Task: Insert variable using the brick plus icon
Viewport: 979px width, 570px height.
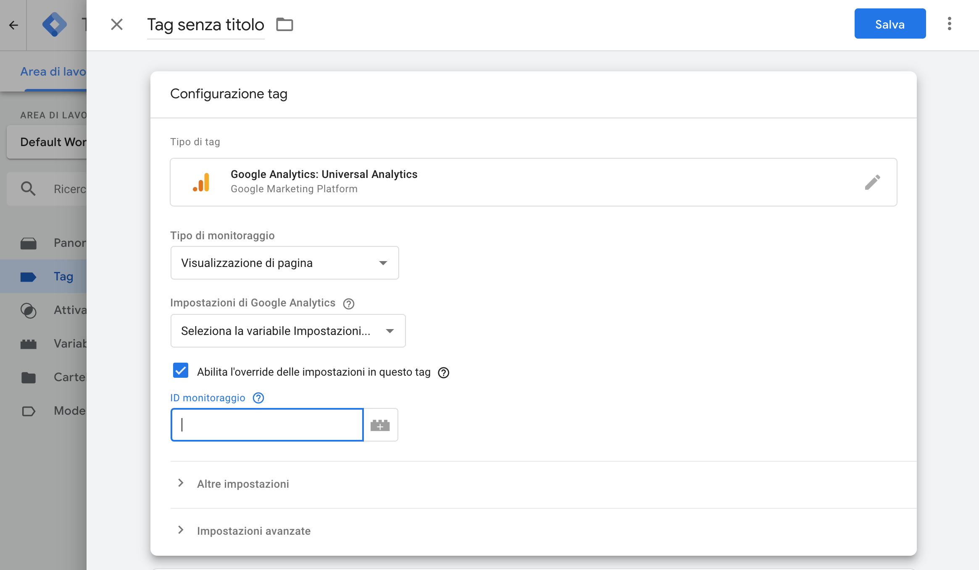Action: point(380,425)
